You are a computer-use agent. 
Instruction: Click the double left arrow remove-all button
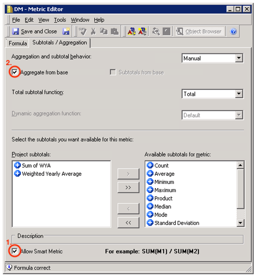click(x=128, y=222)
